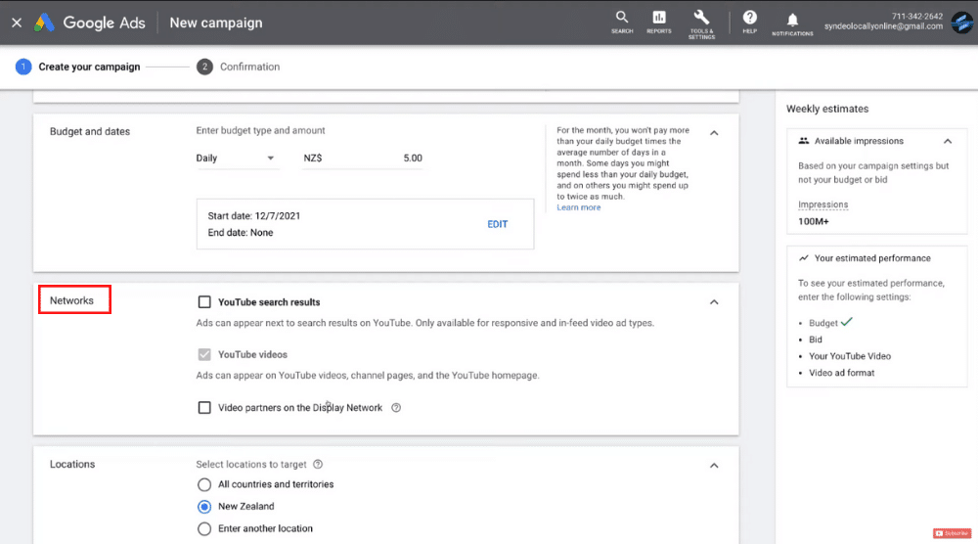The height and width of the screenshot is (544, 978).
Task: Open the Learn more link
Action: pyautogui.click(x=579, y=207)
